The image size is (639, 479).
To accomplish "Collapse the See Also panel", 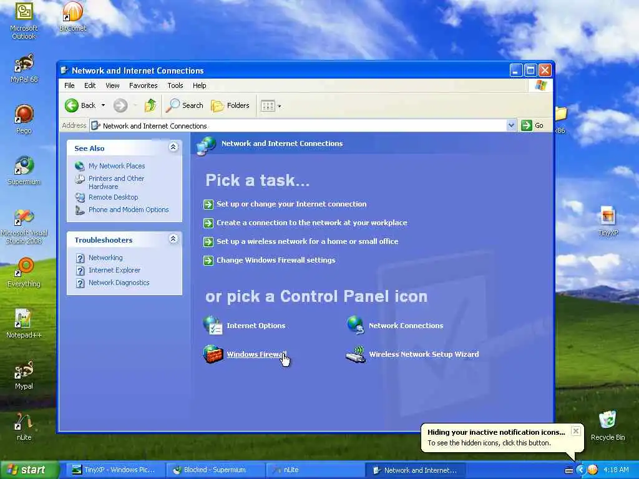I will pyautogui.click(x=173, y=147).
